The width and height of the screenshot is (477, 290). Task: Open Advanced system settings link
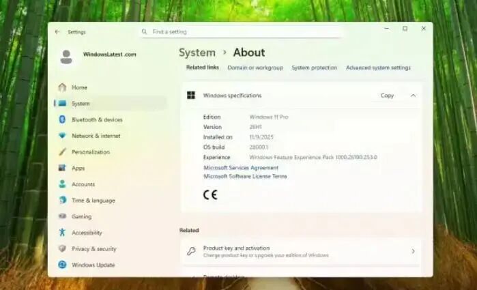(378, 68)
